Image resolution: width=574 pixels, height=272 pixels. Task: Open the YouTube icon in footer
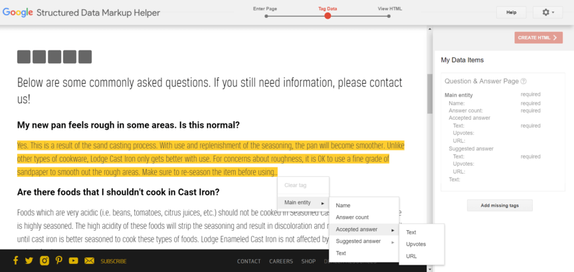[74, 261]
